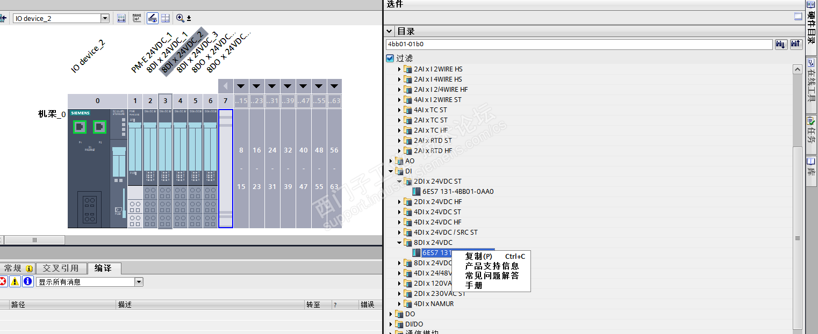Screen dimensions: 818x334
Task: Expand the AO catalog folder
Action: [x=391, y=161]
